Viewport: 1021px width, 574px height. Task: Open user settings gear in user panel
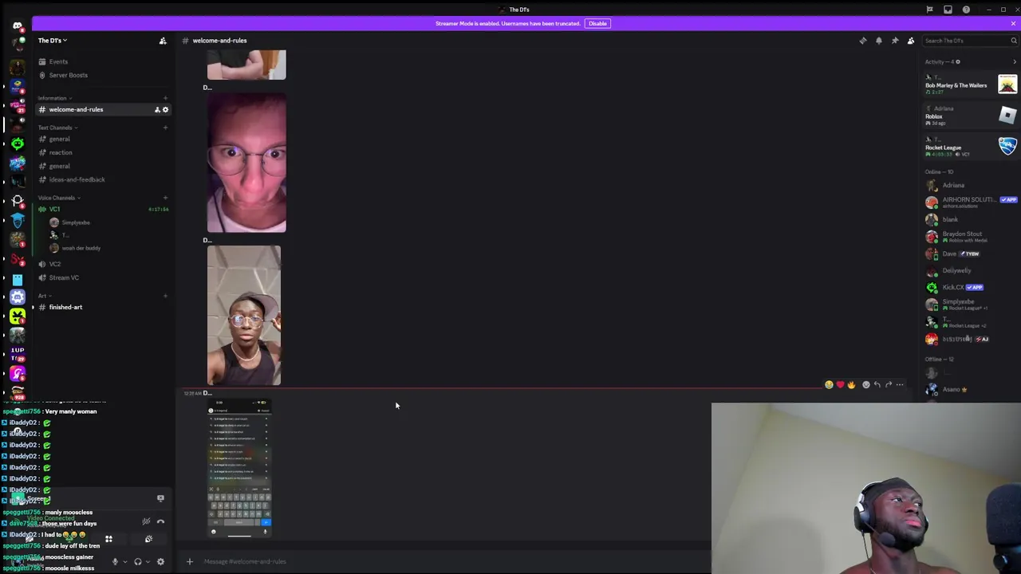(x=160, y=561)
